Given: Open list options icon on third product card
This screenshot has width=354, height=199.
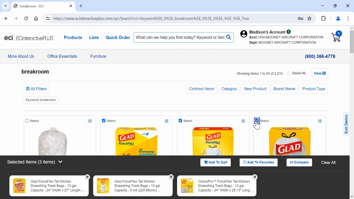Looking at the screenshot, I should 243,121.
